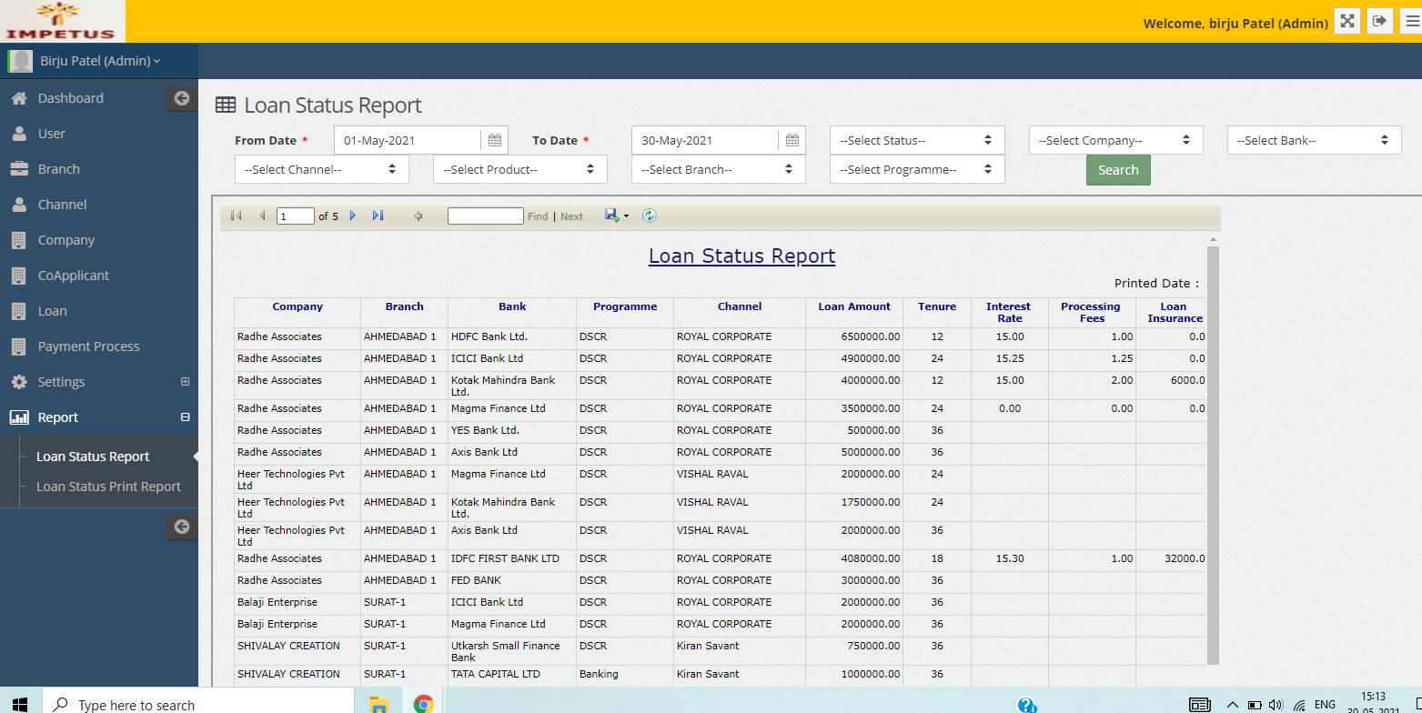Image resolution: width=1422 pixels, height=713 pixels.
Task: Open the hamburger menu icon at top right
Action: click(x=1411, y=21)
